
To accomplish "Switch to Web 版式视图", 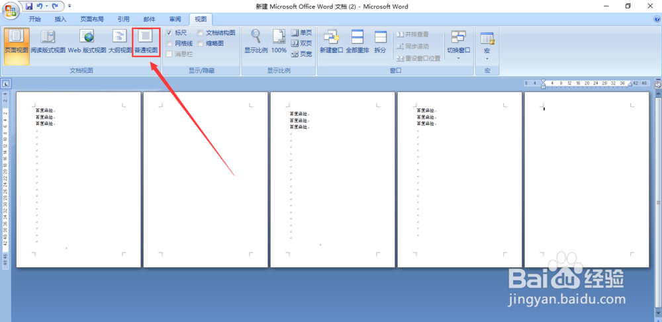I will tap(87, 42).
